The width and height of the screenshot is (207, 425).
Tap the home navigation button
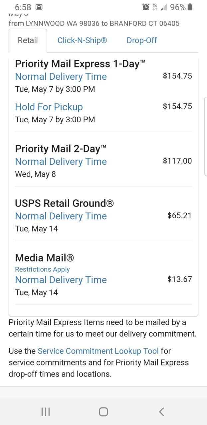click(x=103, y=412)
